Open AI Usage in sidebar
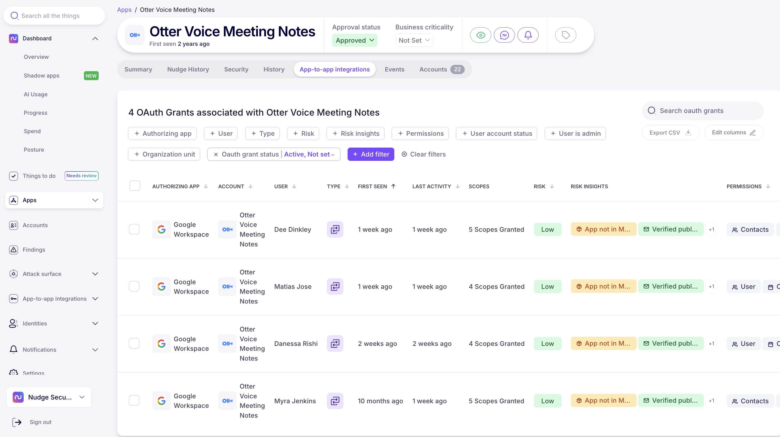The width and height of the screenshot is (780, 437). click(36, 95)
